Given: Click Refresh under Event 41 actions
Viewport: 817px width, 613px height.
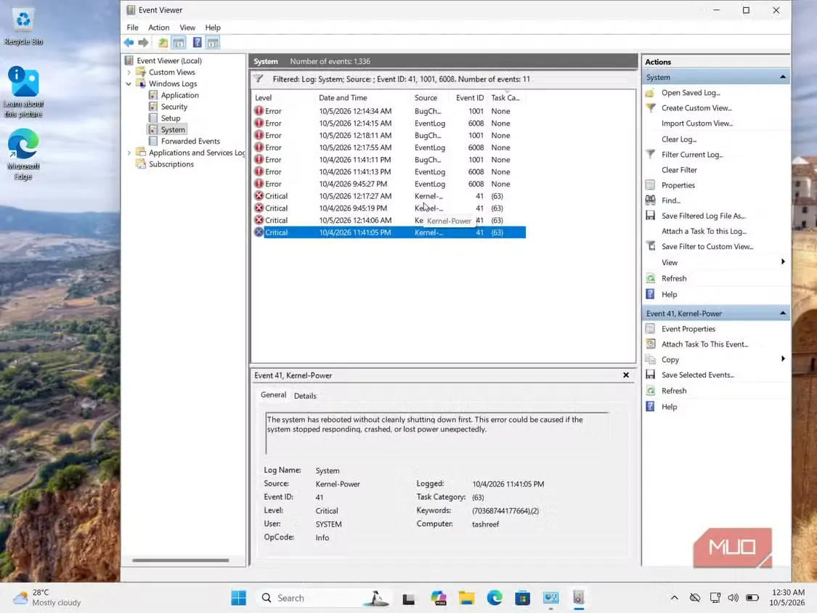Looking at the screenshot, I should click(674, 391).
